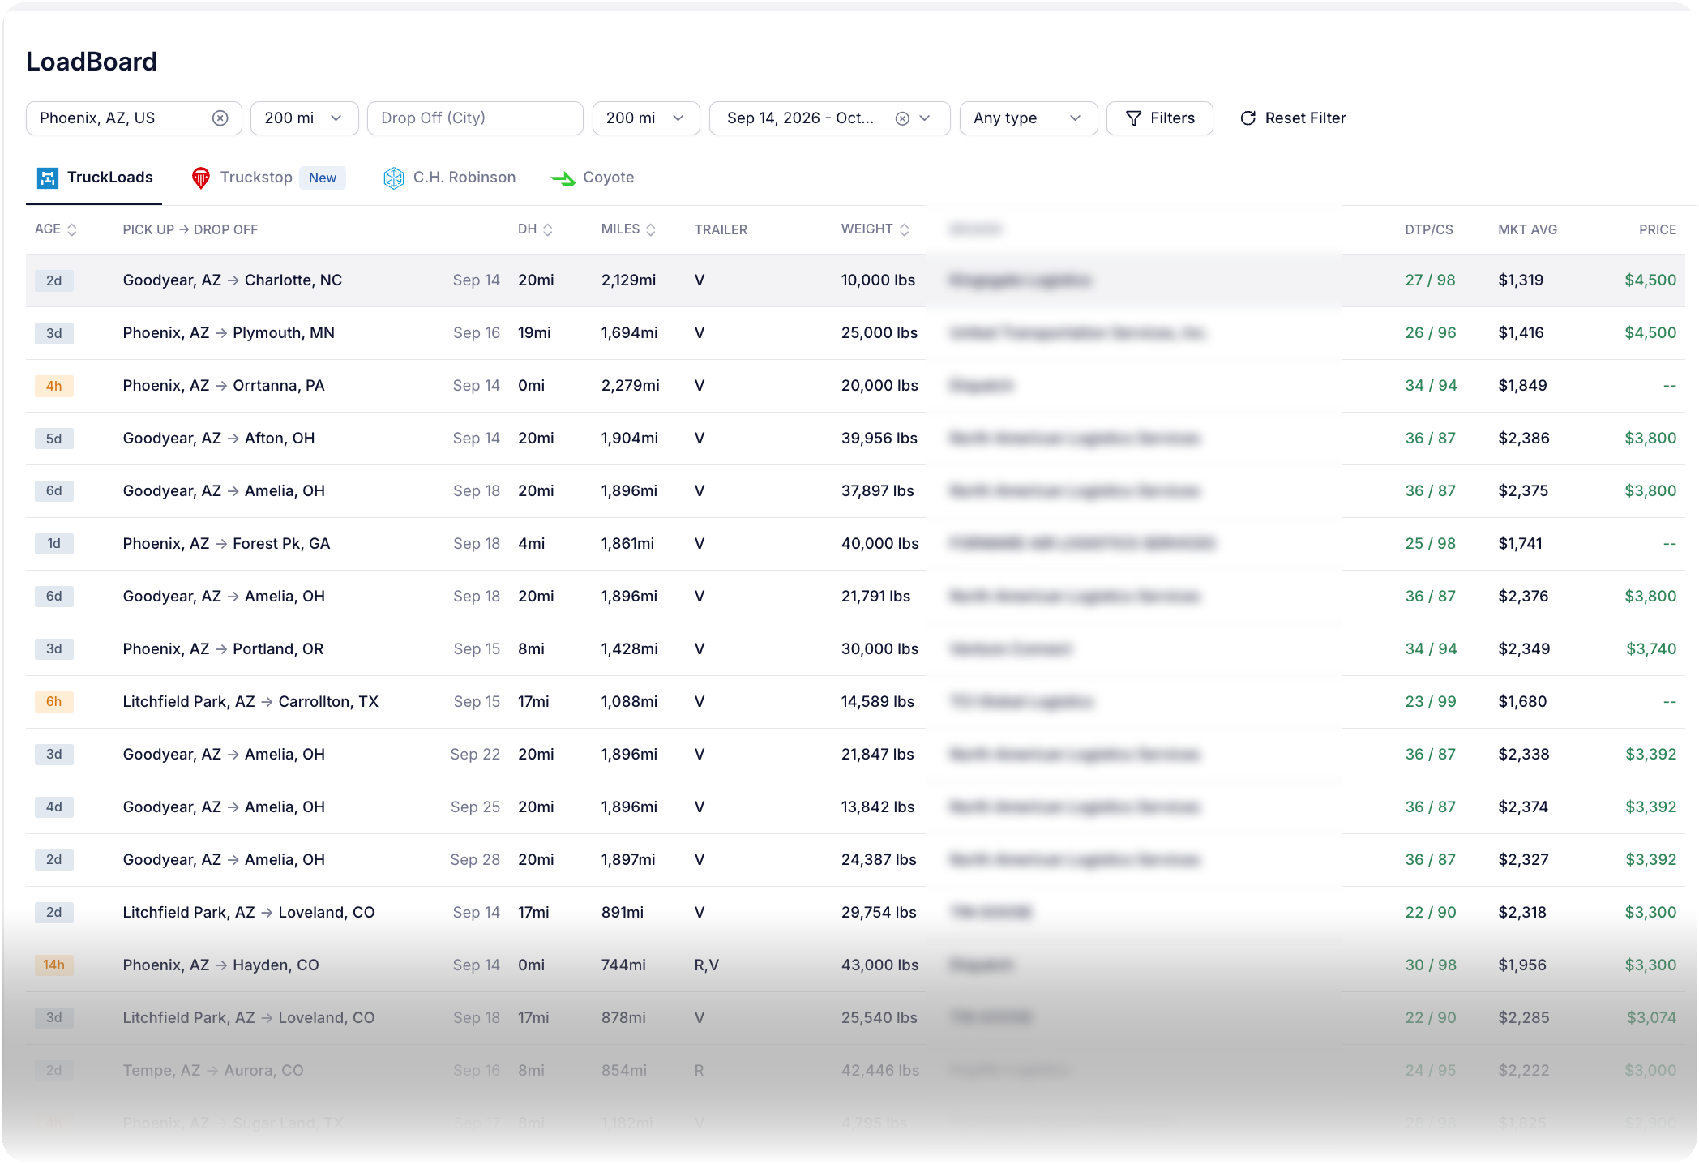Click the funnel icon in Filters
The height and width of the screenshot is (1164, 1699).
[x=1133, y=118]
